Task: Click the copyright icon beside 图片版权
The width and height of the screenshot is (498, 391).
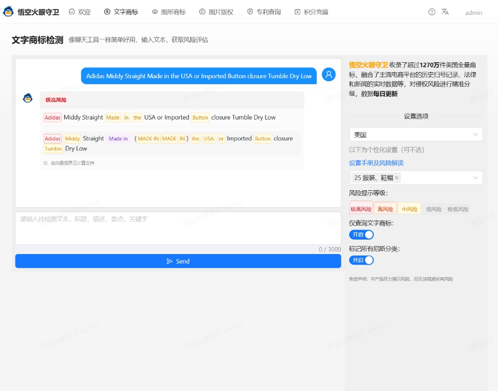Action: pyautogui.click(x=202, y=12)
